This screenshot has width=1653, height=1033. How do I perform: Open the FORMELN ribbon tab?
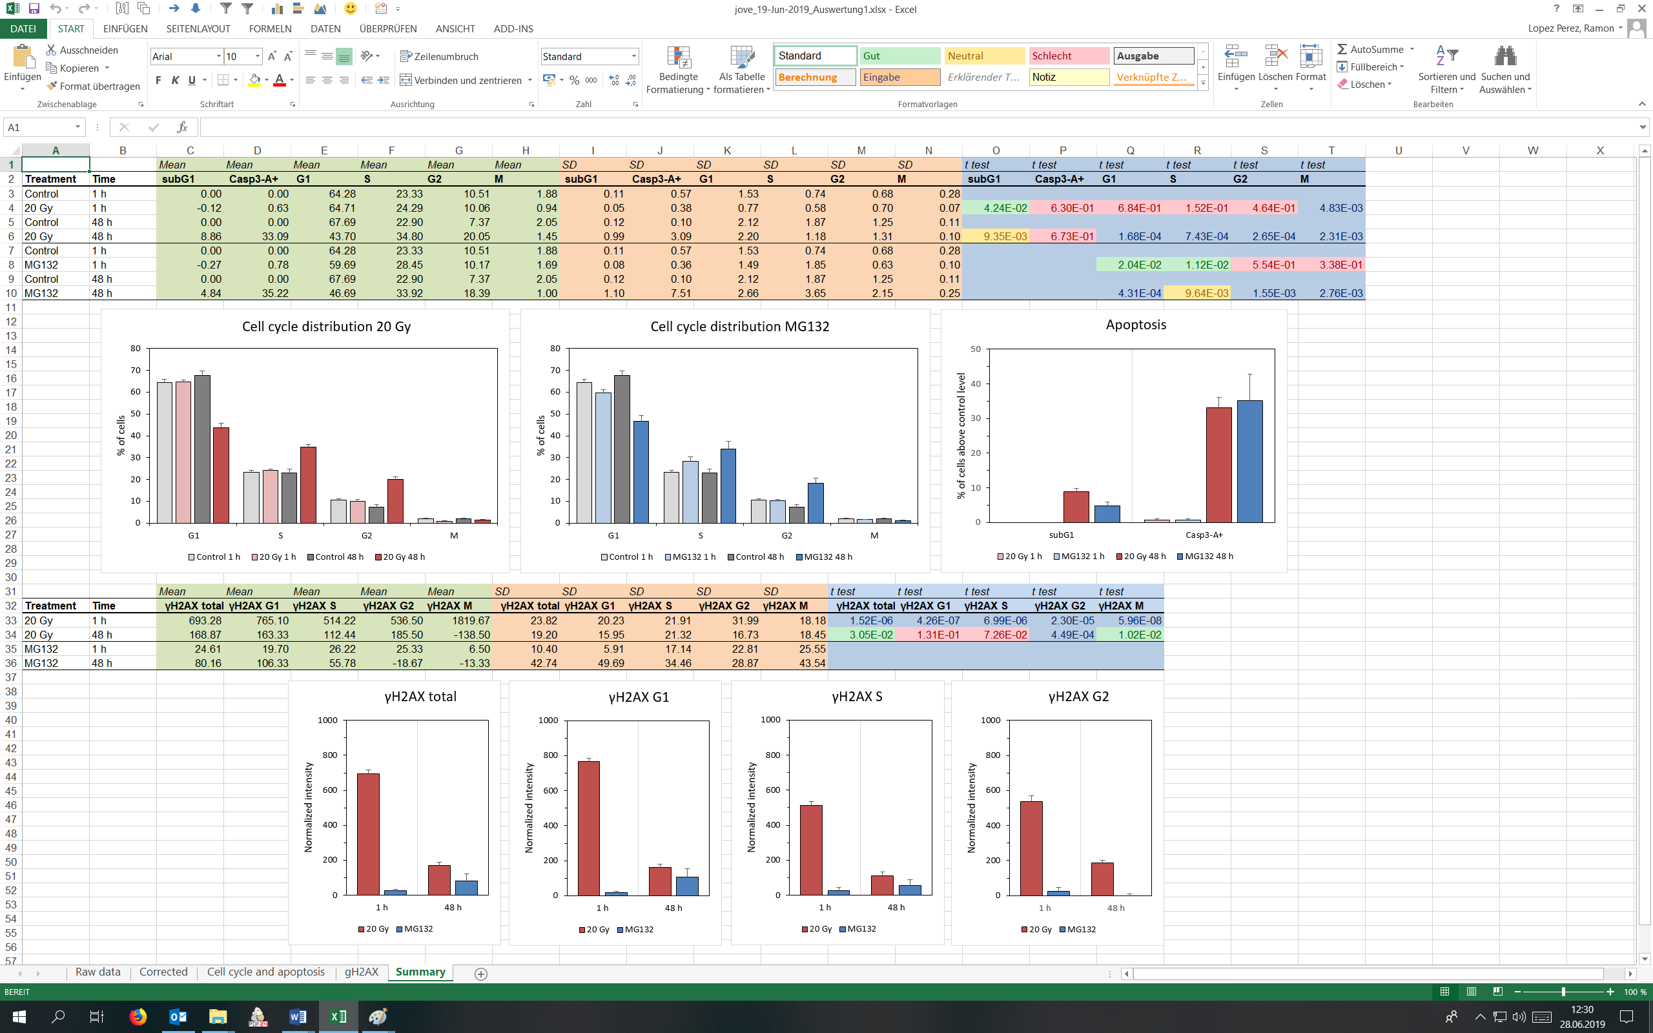[270, 28]
